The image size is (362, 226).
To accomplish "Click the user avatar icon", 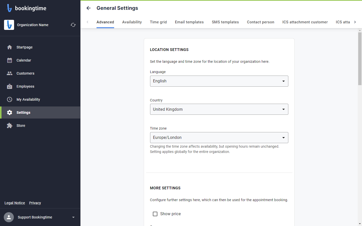I will [9, 217].
